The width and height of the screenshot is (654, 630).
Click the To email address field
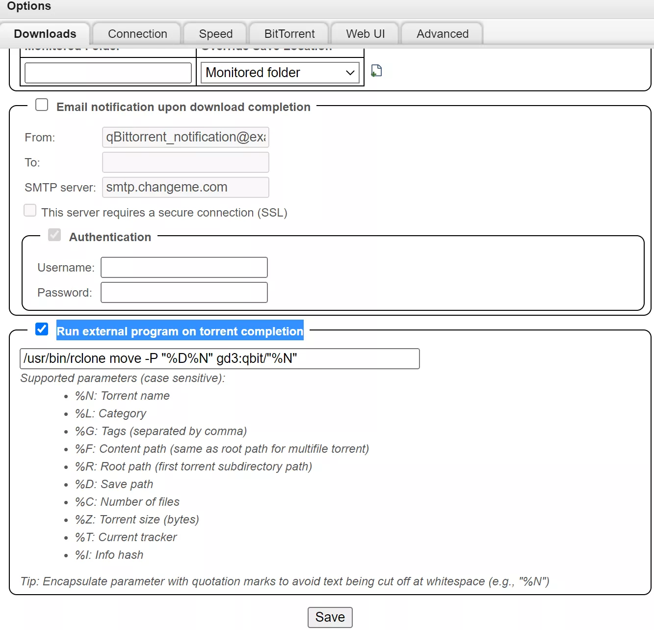pyautogui.click(x=185, y=163)
